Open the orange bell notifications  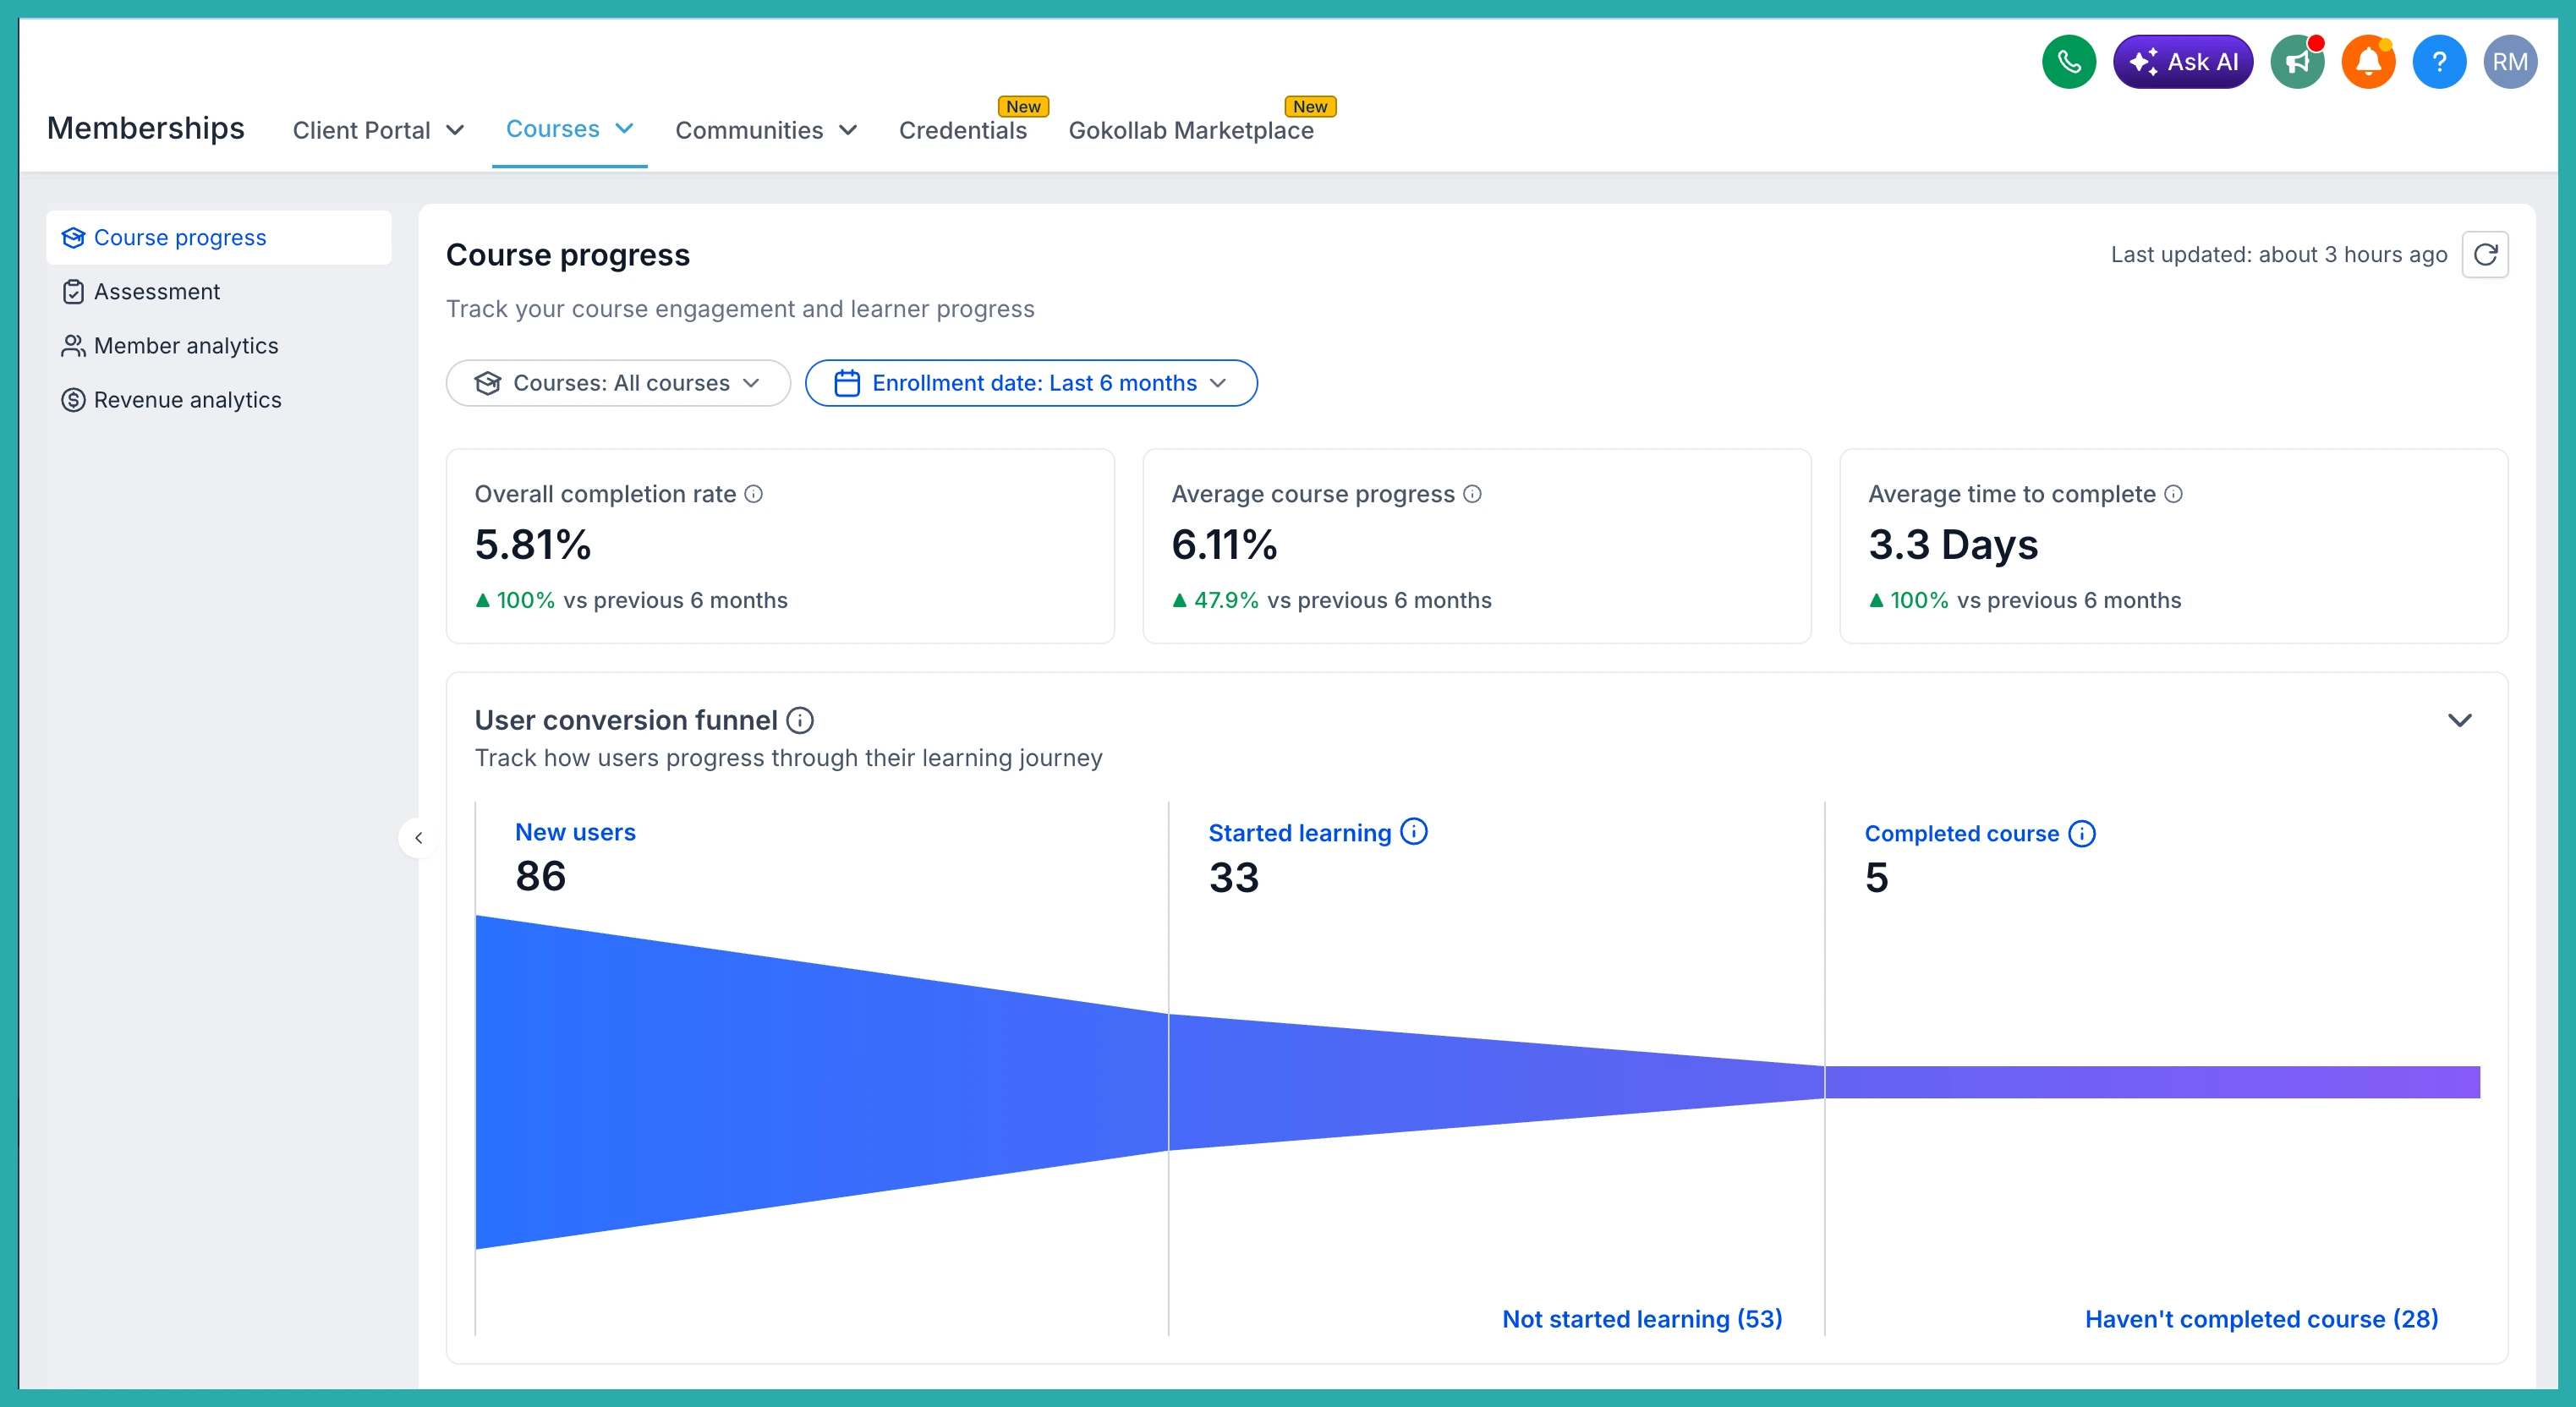coord(2368,62)
